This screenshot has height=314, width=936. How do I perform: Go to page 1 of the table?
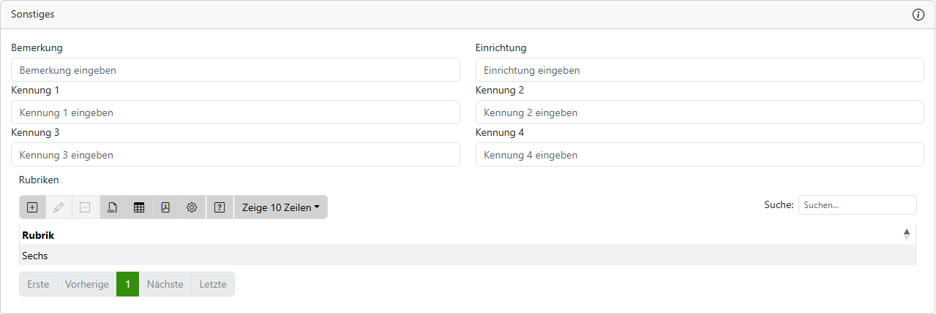tap(127, 284)
